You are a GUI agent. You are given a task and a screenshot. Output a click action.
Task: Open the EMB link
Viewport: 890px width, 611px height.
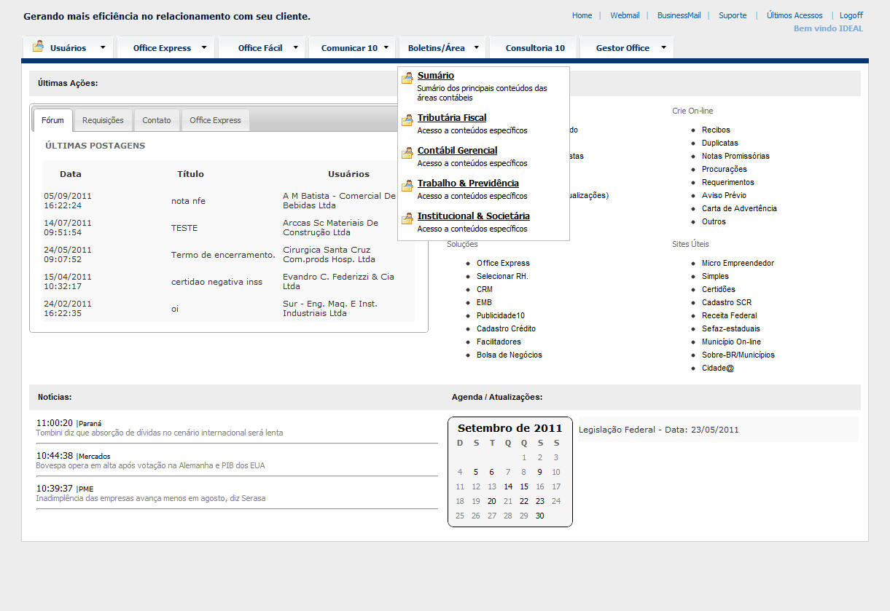coord(484,302)
